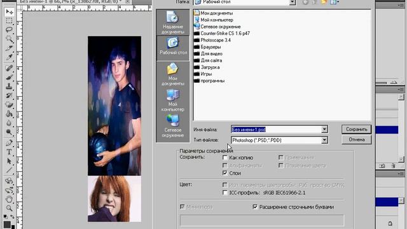The image size is (407, 229).
Task: Select the Pen tool
Action: [x=10, y=142]
